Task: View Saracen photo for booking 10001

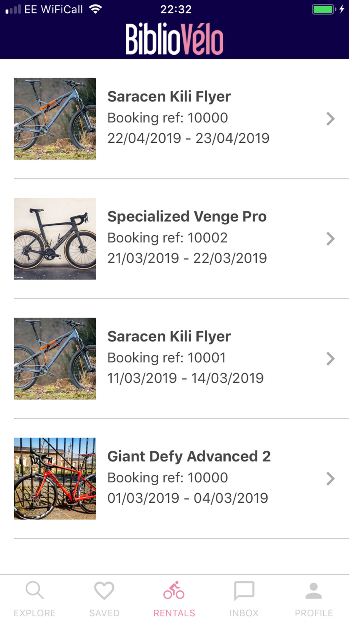Action: pos(55,359)
